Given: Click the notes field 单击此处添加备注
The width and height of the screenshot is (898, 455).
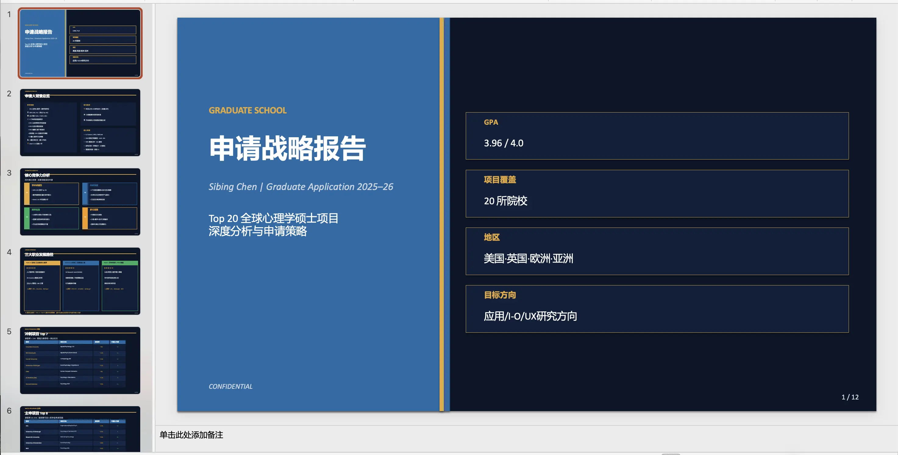Looking at the screenshot, I should 191,435.
